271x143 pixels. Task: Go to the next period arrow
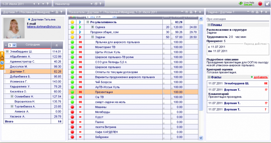[x=39, y=4]
